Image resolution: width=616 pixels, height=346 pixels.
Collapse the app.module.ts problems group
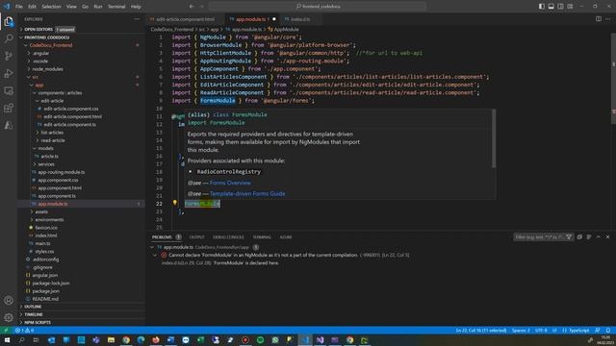(152, 247)
